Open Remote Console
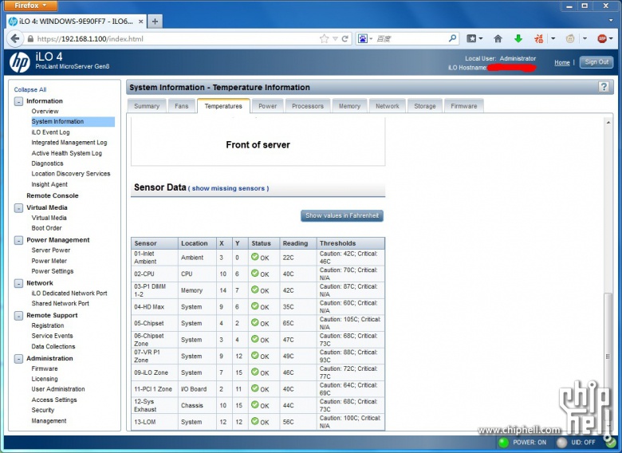The width and height of the screenshot is (622, 453). point(53,195)
